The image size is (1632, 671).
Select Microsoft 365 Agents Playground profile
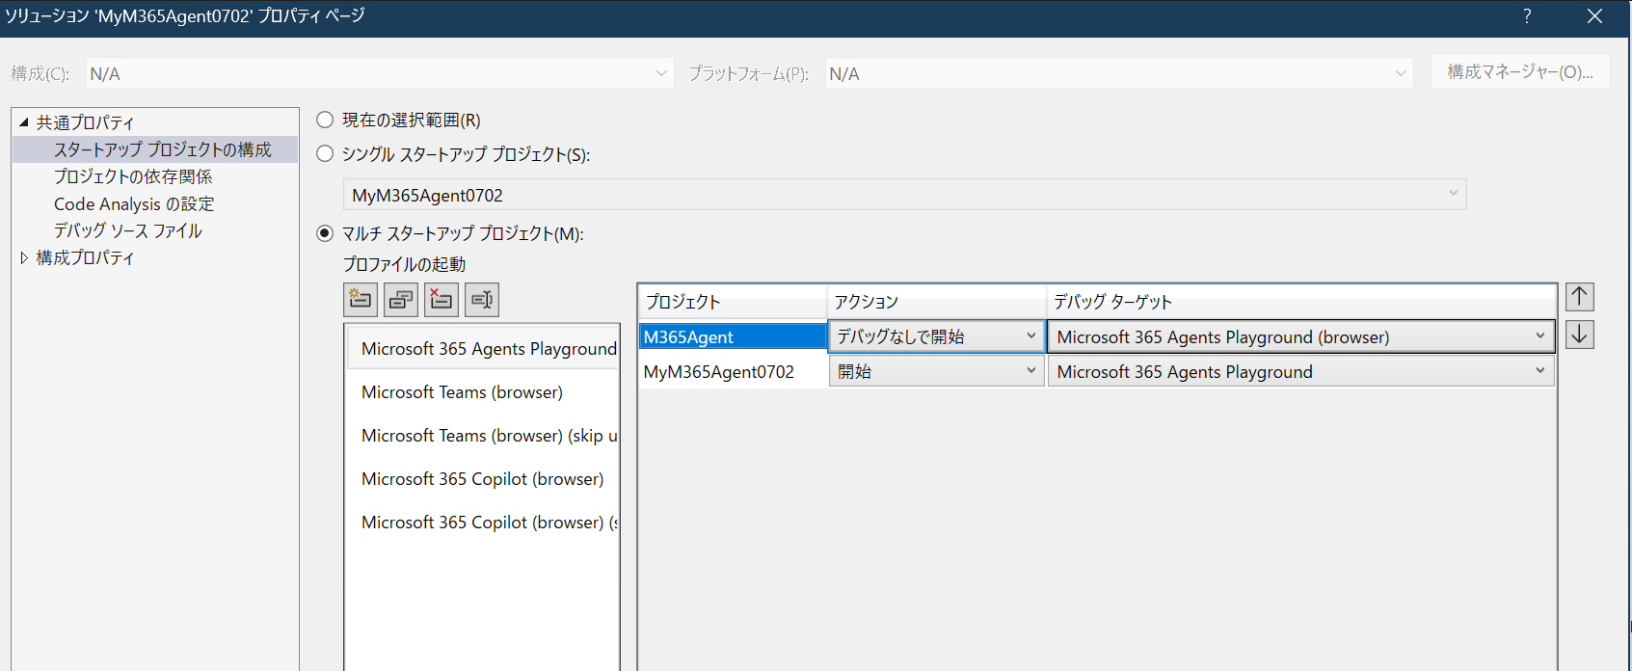pyautogui.click(x=482, y=348)
